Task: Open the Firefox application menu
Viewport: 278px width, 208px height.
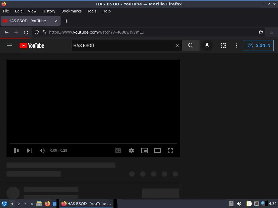Action: pyautogui.click(x=271, y=32)
